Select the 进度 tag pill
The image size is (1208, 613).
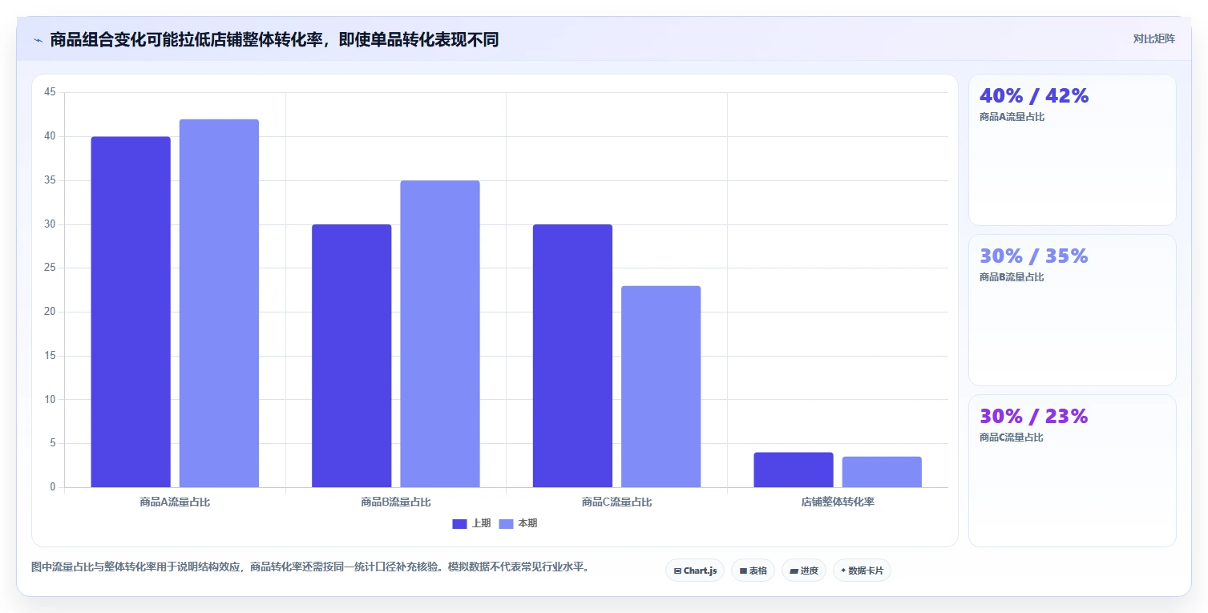803,571
